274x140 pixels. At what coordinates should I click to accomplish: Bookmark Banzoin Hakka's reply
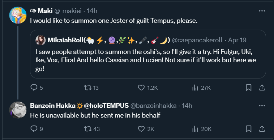coord(248,129)
